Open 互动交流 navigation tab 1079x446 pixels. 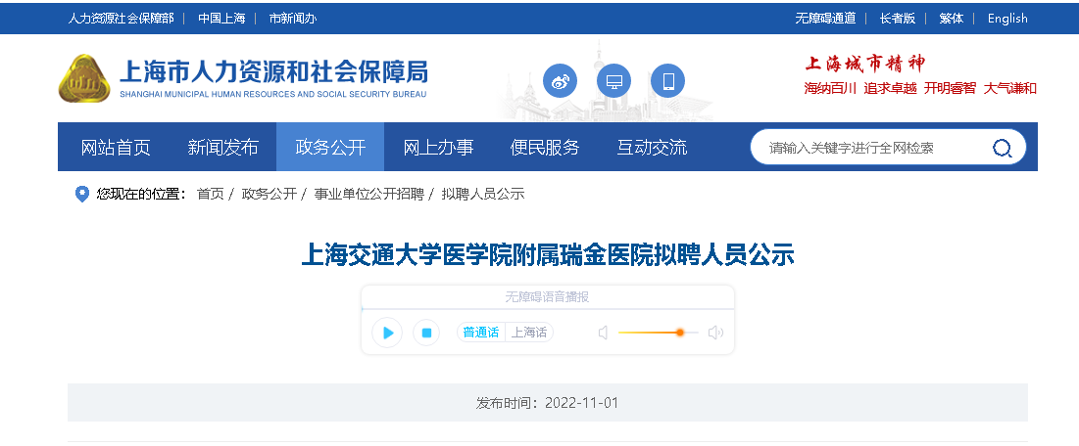tap(653, 147)
